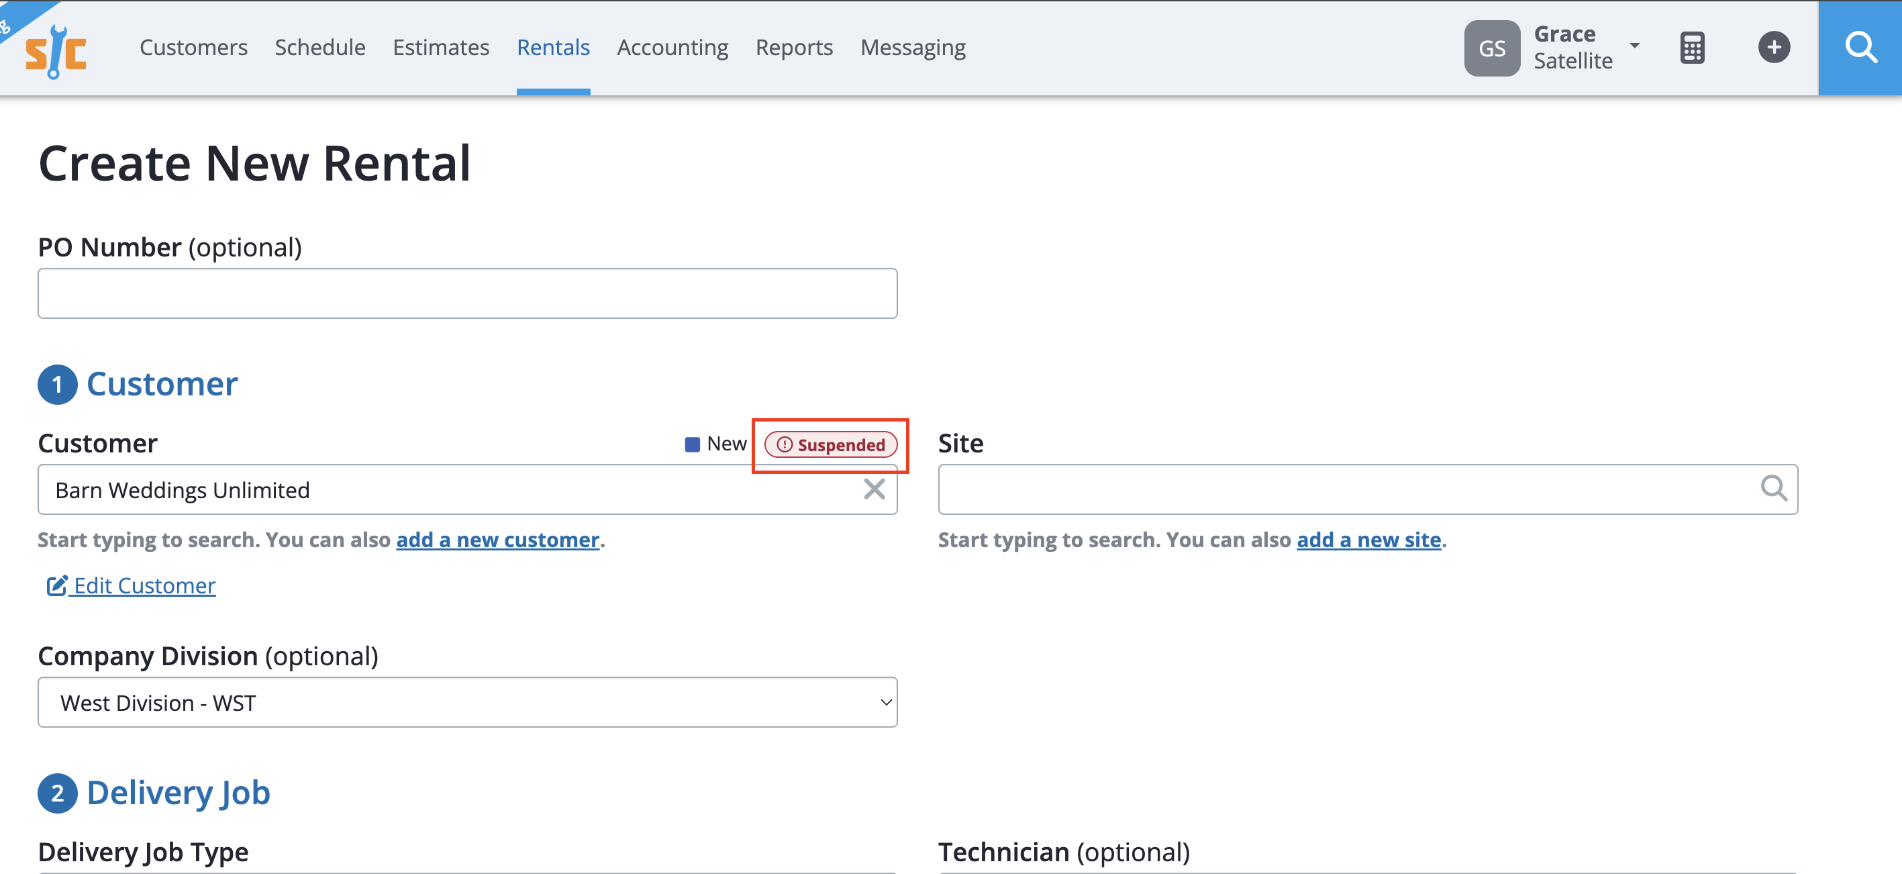1902x874 pixels.
Task: Click the blue New status square
Action: coord(692,445)
